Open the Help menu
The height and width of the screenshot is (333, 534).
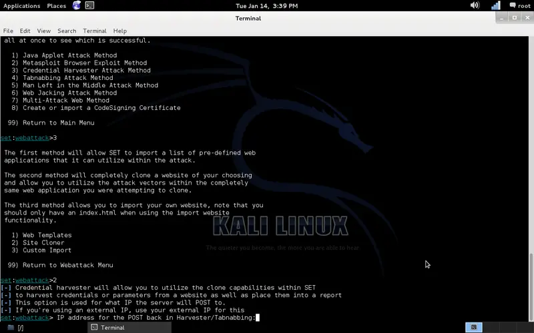tap(120, 31)
